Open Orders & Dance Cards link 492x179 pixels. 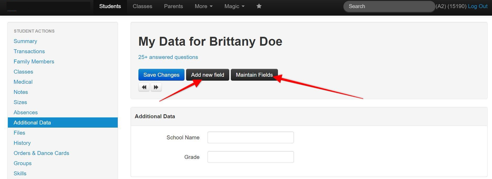(41, 153)
